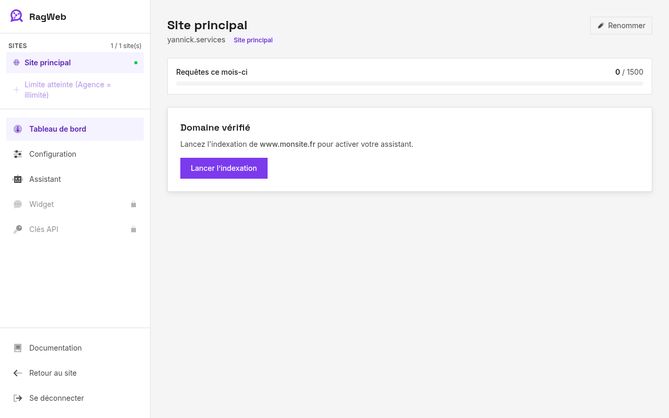Click the 1 / 1 site(s) counter
The height and width of the screenshot is (418, 669).
tap(126, 46)
